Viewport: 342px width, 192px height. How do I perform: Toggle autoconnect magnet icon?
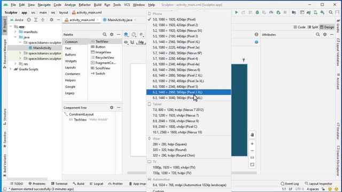133,42
